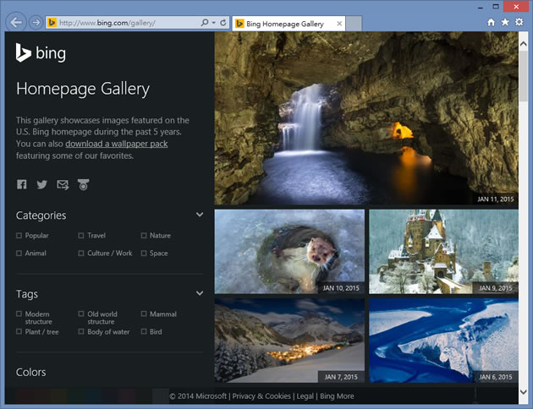533x409 pixels.
Task: Share the gallery on Facebook
Action: pyautogui.click(x=22, y=184)
